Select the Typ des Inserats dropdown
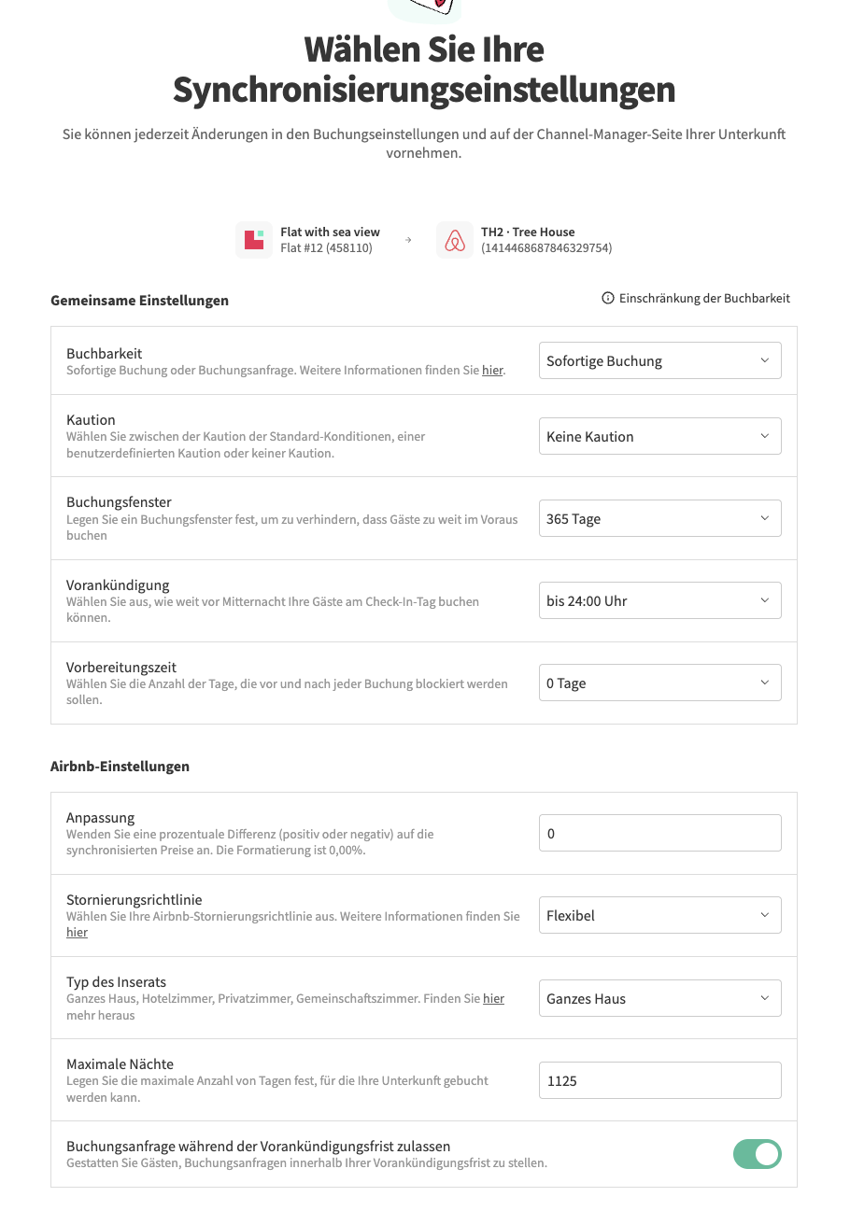Screen dimensions: 850x1225 (659, 999)
